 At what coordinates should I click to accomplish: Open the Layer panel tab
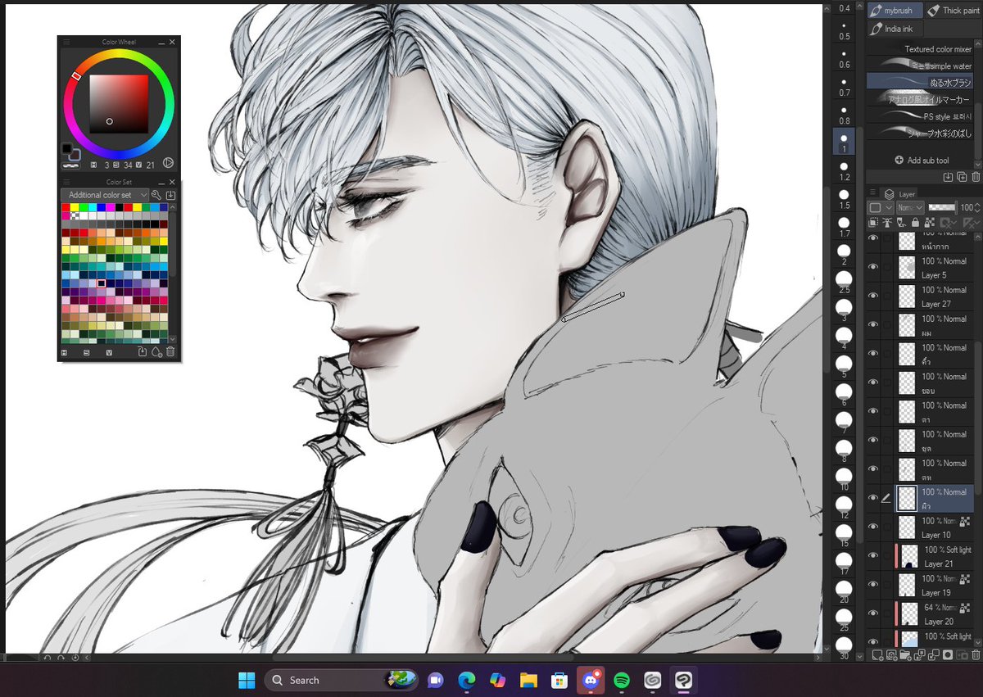[900, 194]
